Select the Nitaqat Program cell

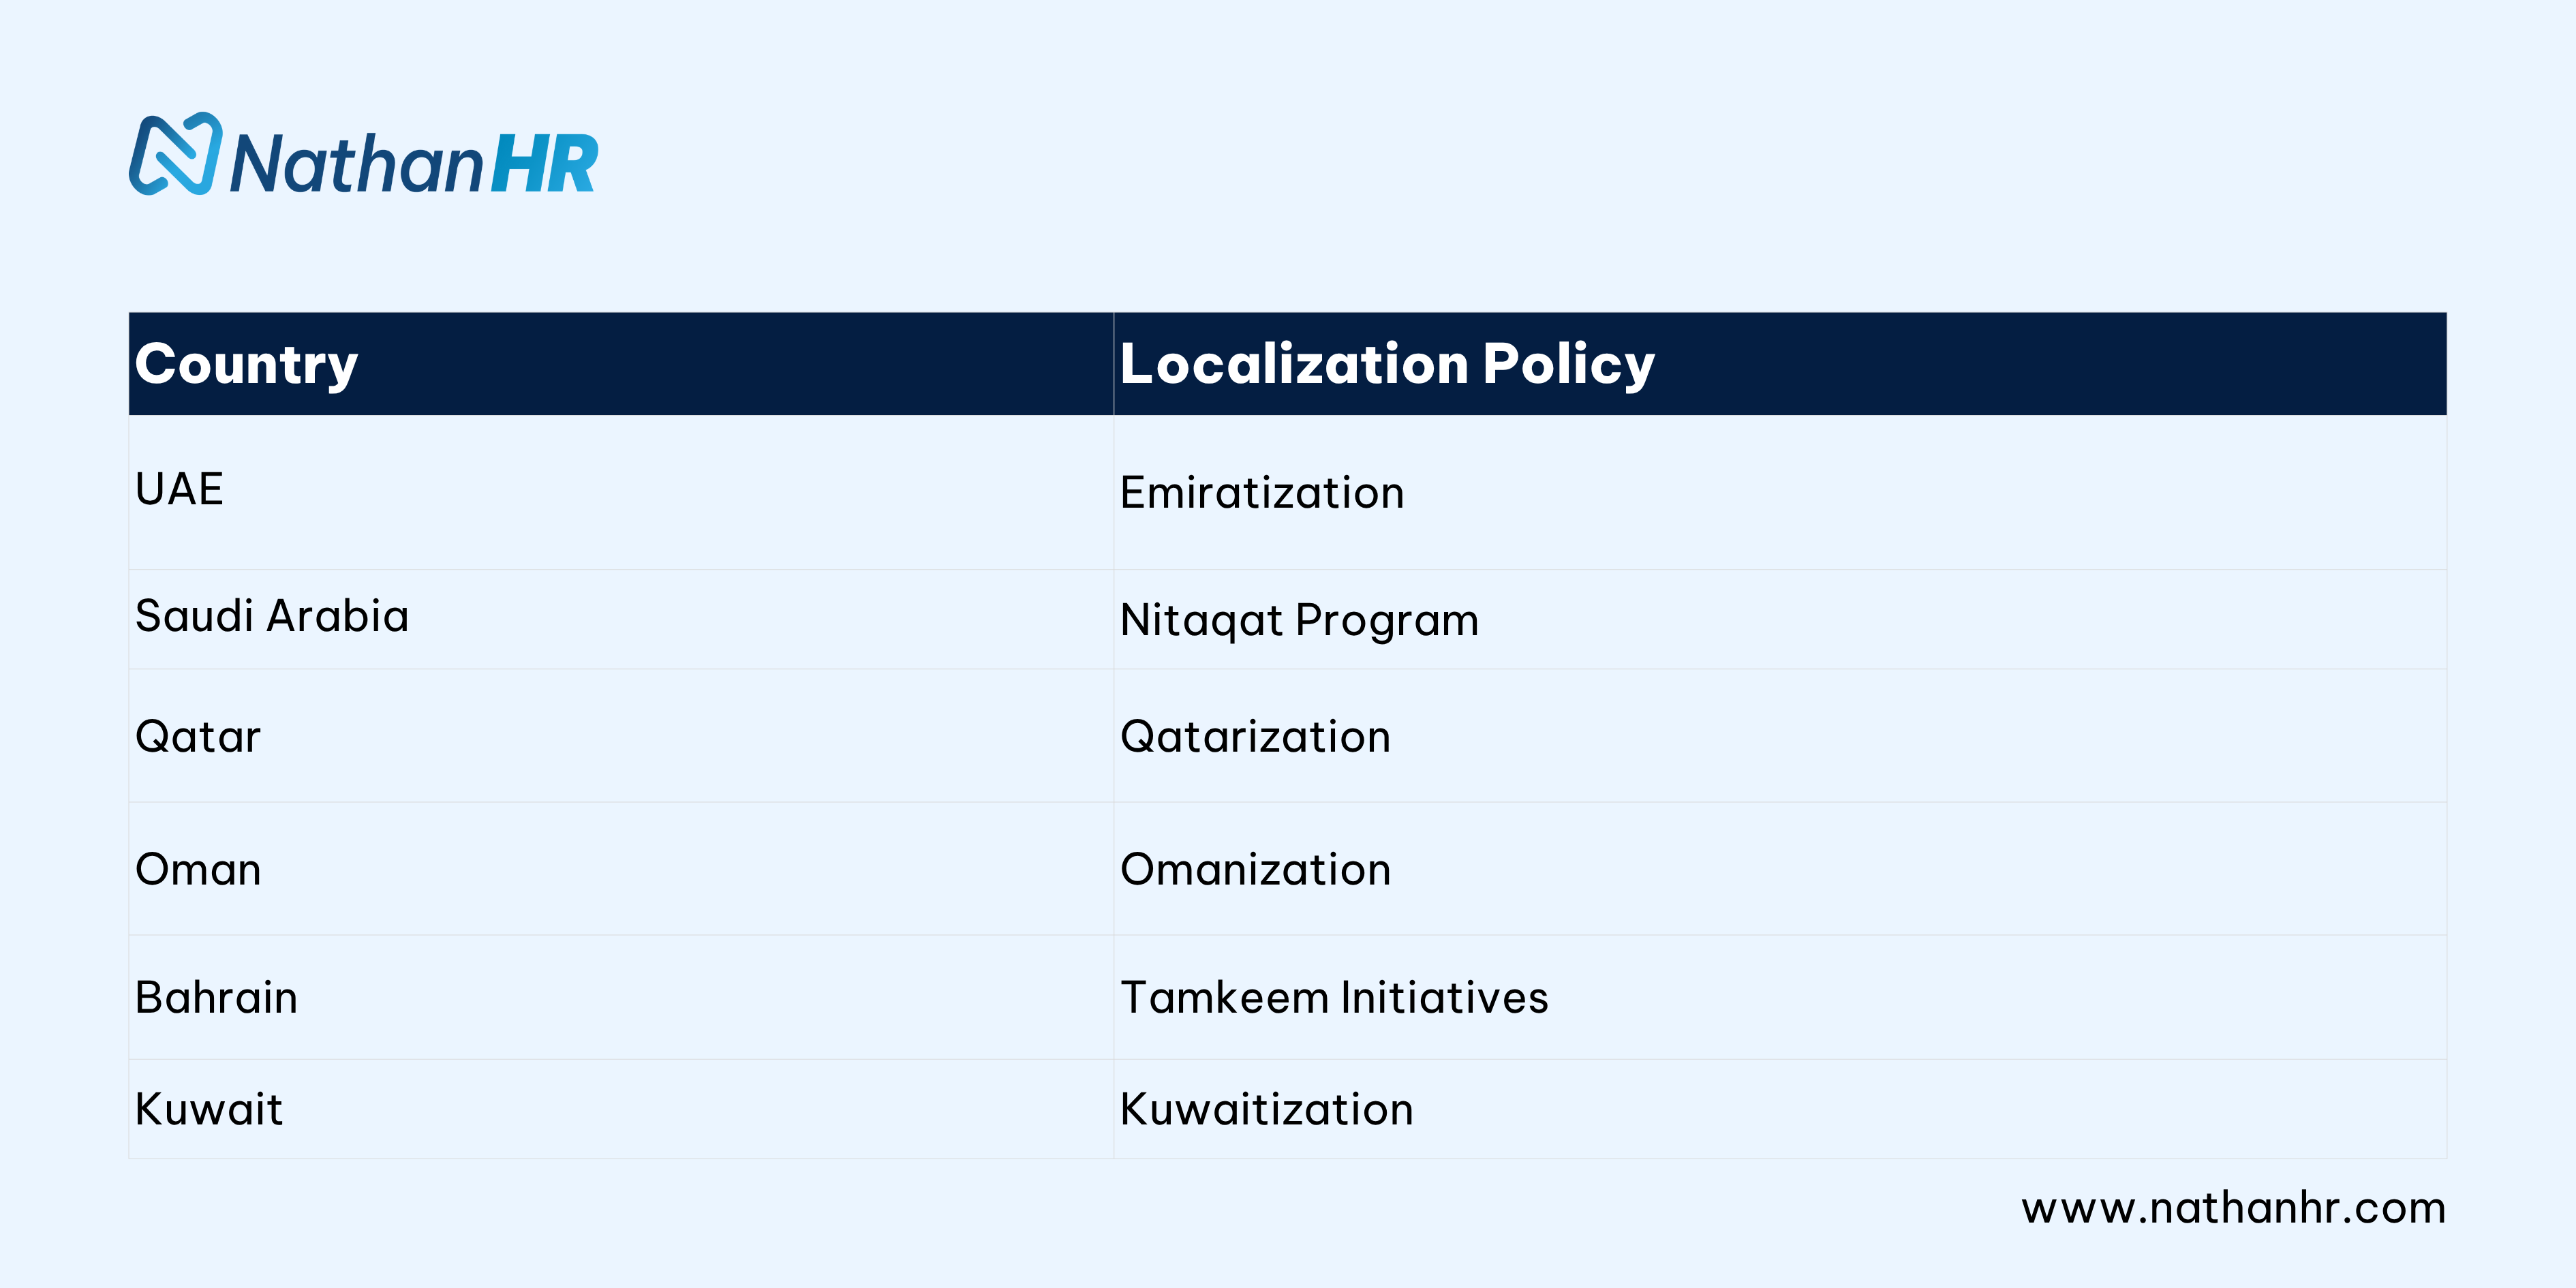point(1780,619)
